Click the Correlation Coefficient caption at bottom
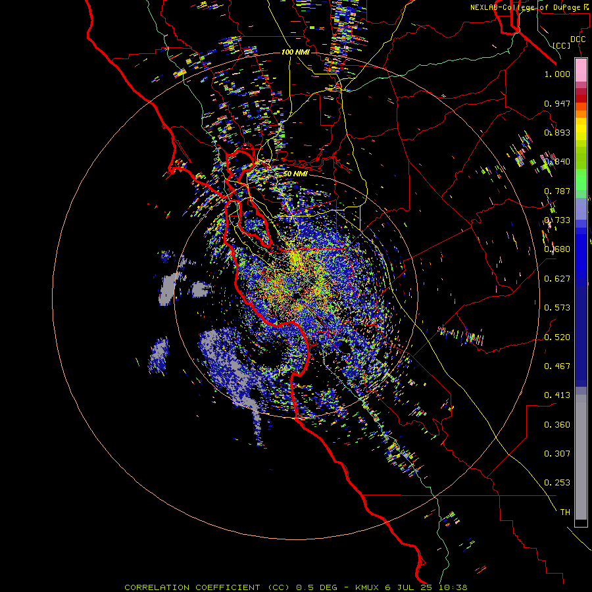Viewport: 592px width, 592px height. pyautogui.click(x=296, y=587)
